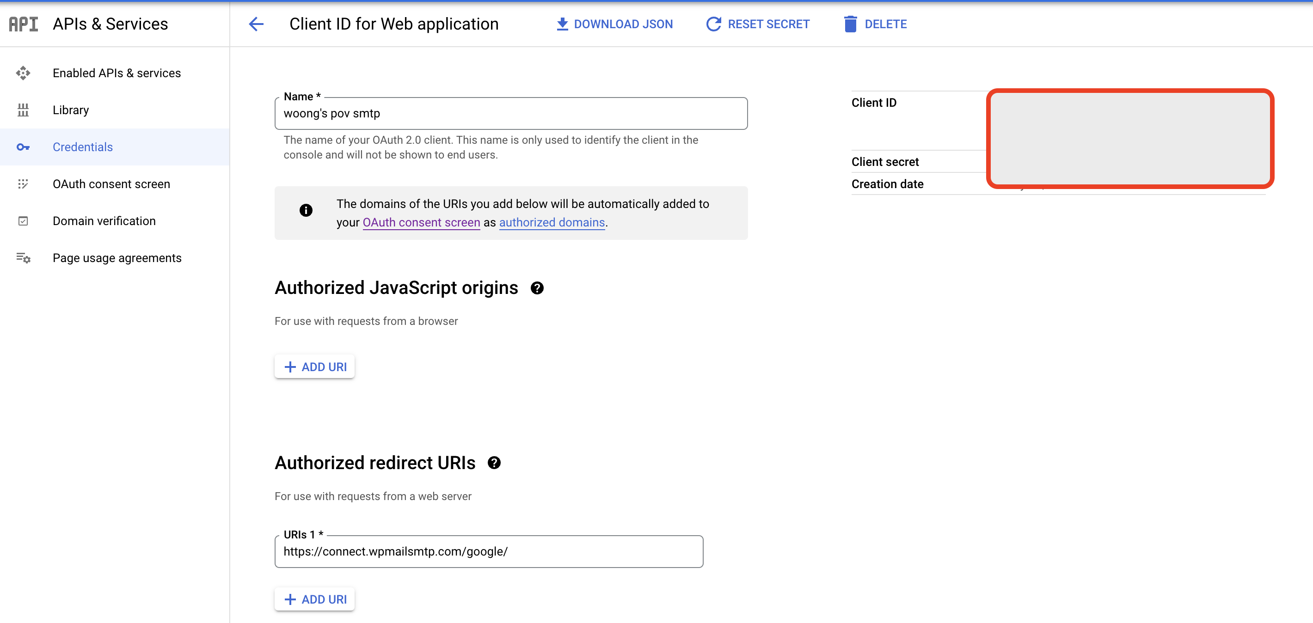Click the Enabled APIs & services icon

(x=23, y=73)
